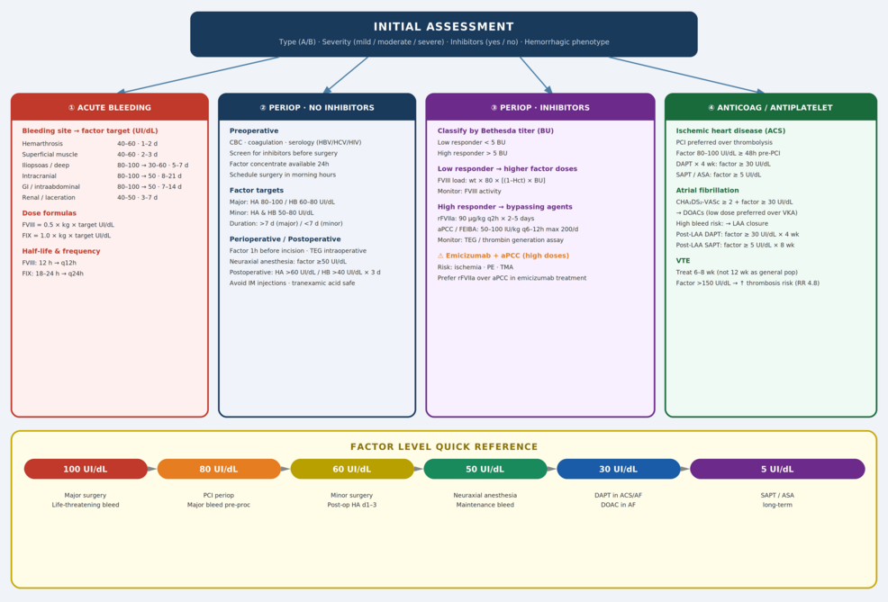Select the Acute Bleeding panel header
Viewport: 888px width, 602px height.
tap(110, 107)
